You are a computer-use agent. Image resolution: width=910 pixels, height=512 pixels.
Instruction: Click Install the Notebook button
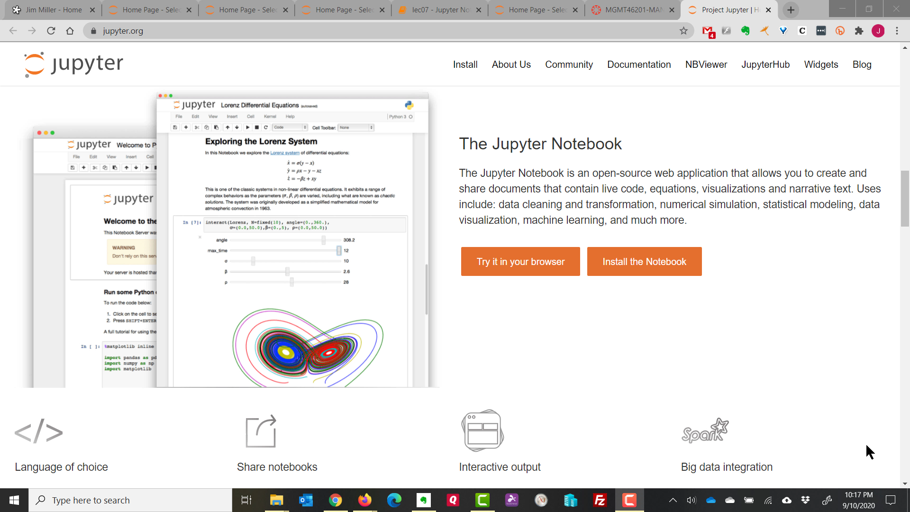pyautogui.click(x=644, y=262)
